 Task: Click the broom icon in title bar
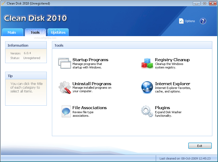coord(4,3)
